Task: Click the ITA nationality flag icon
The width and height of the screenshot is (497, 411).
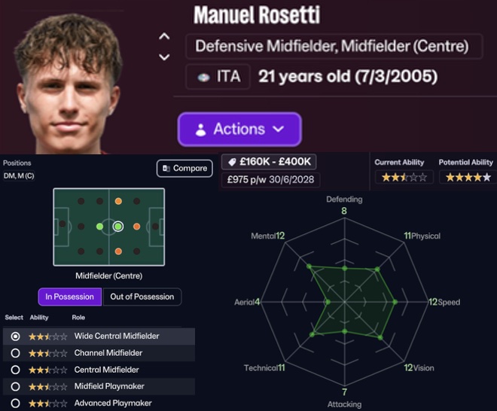Action: coord(203,77)
